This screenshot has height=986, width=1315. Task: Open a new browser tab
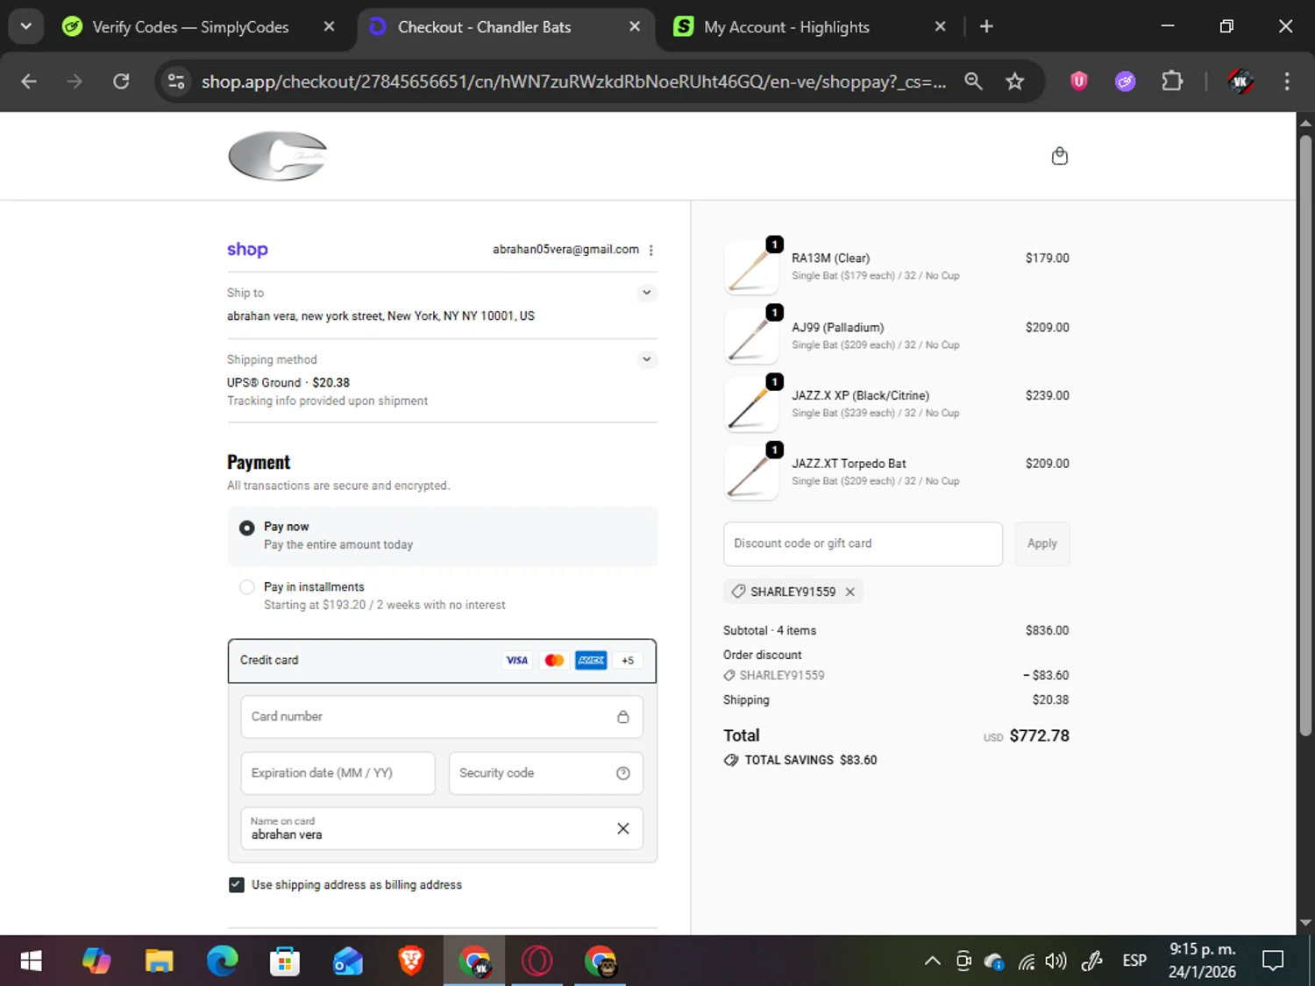[x=986, y=27]
